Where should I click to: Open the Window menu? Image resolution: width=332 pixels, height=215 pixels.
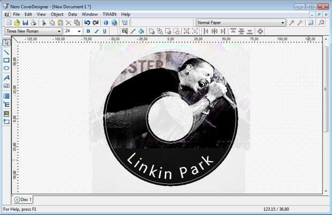tap(89, 14)
